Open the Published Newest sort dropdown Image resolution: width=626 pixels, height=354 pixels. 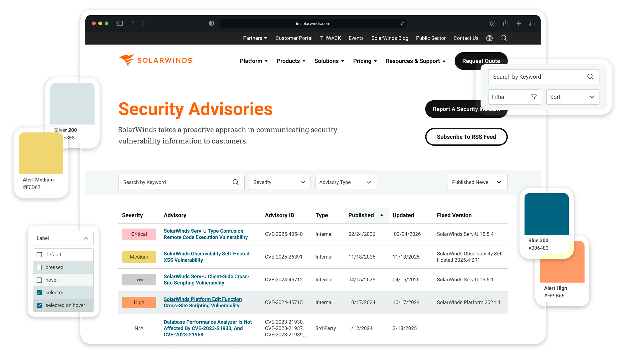pyautogui.click(x=477, y=182)
